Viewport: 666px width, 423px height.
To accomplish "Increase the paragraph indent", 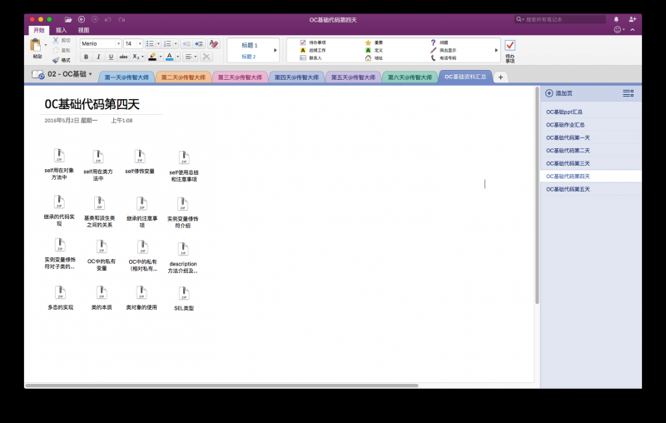I will 198,43.
